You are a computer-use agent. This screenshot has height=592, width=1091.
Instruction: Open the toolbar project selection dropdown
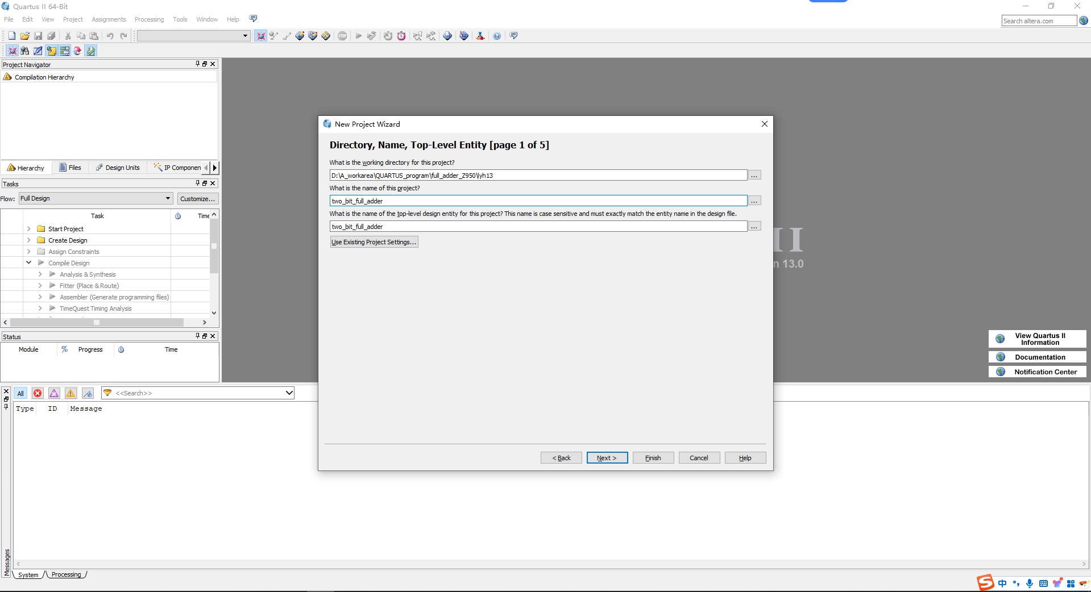(246, 36)
